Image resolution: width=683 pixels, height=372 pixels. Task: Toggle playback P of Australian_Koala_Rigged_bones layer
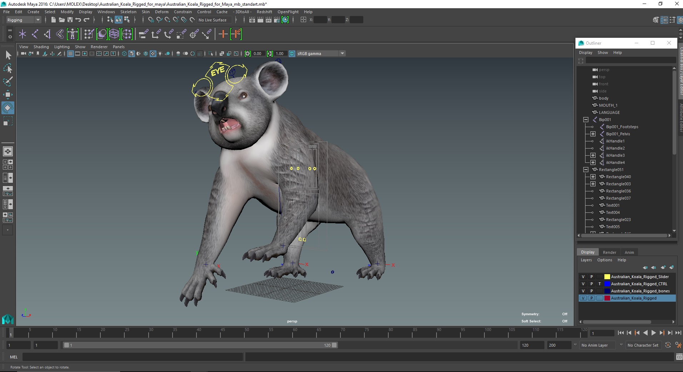pyautogui.click(x=592, y=291)
